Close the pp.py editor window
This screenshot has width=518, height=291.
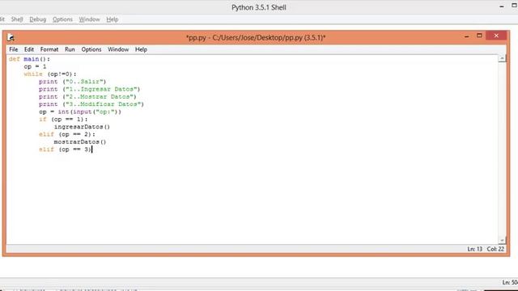(496, 36)
